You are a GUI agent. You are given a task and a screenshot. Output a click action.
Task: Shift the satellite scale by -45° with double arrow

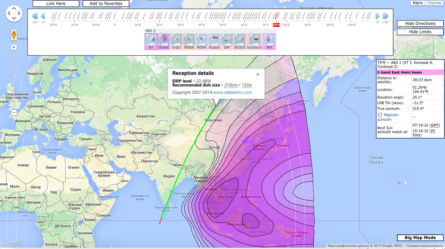35,16
